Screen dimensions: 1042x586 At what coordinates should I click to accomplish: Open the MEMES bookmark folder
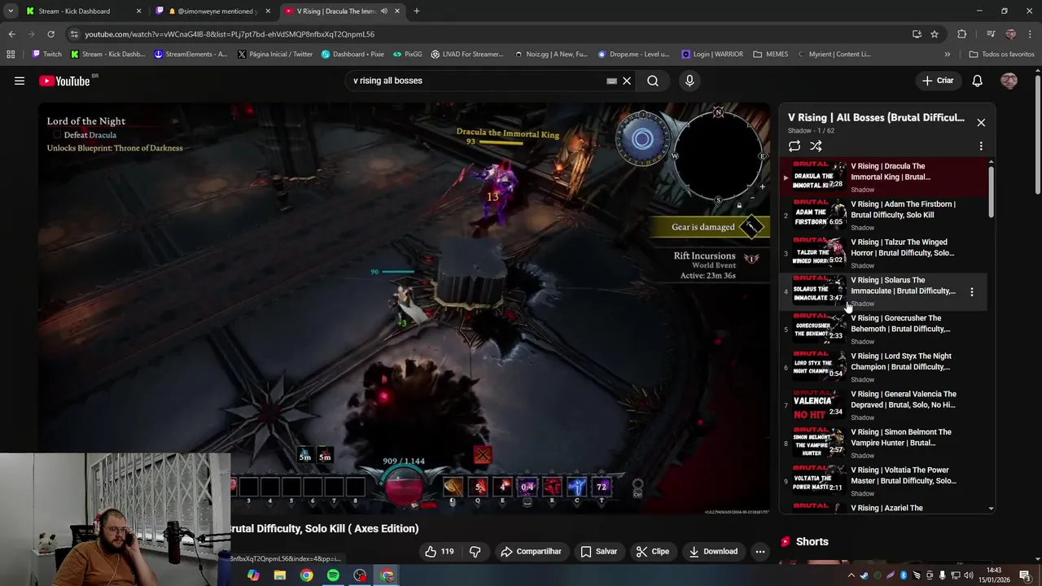click(x=771, y=55)
